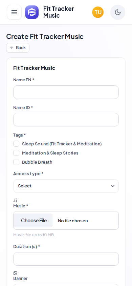The image size is (132, 286).
Task: Click the No file chosen text area
Action: tap(73, 221)
